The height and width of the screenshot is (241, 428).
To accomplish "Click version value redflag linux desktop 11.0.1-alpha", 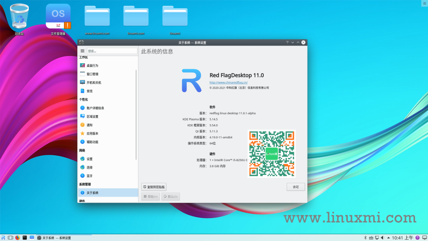I will (x=232, y=113).
